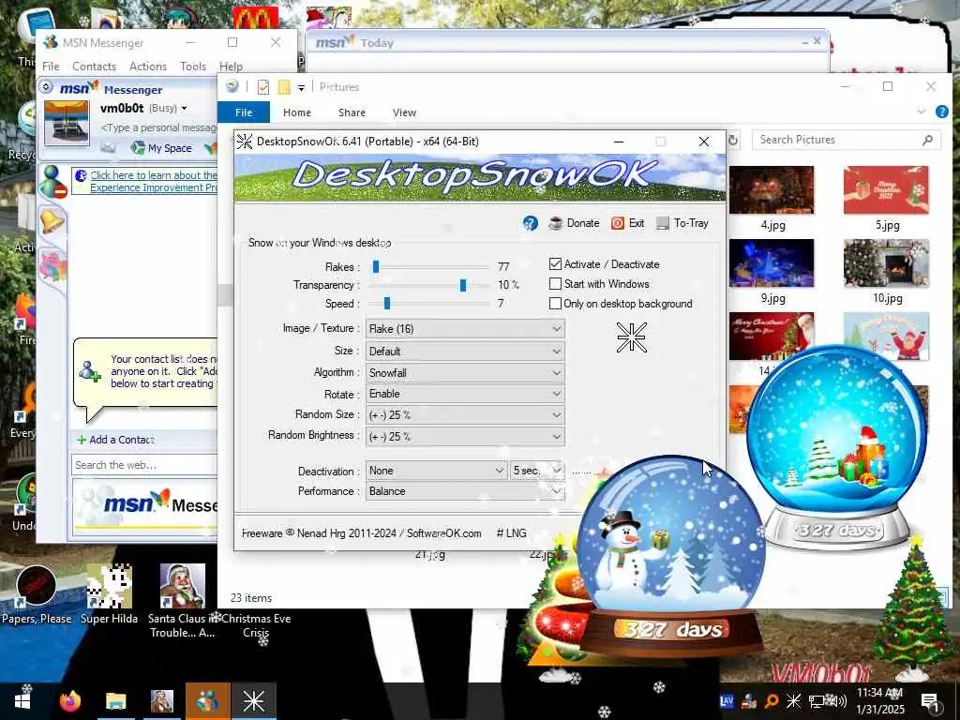Viewport: 960px width, 720px height.
Task: Open DesktopSnowOK taskbar button
Action: coord(253,701)
